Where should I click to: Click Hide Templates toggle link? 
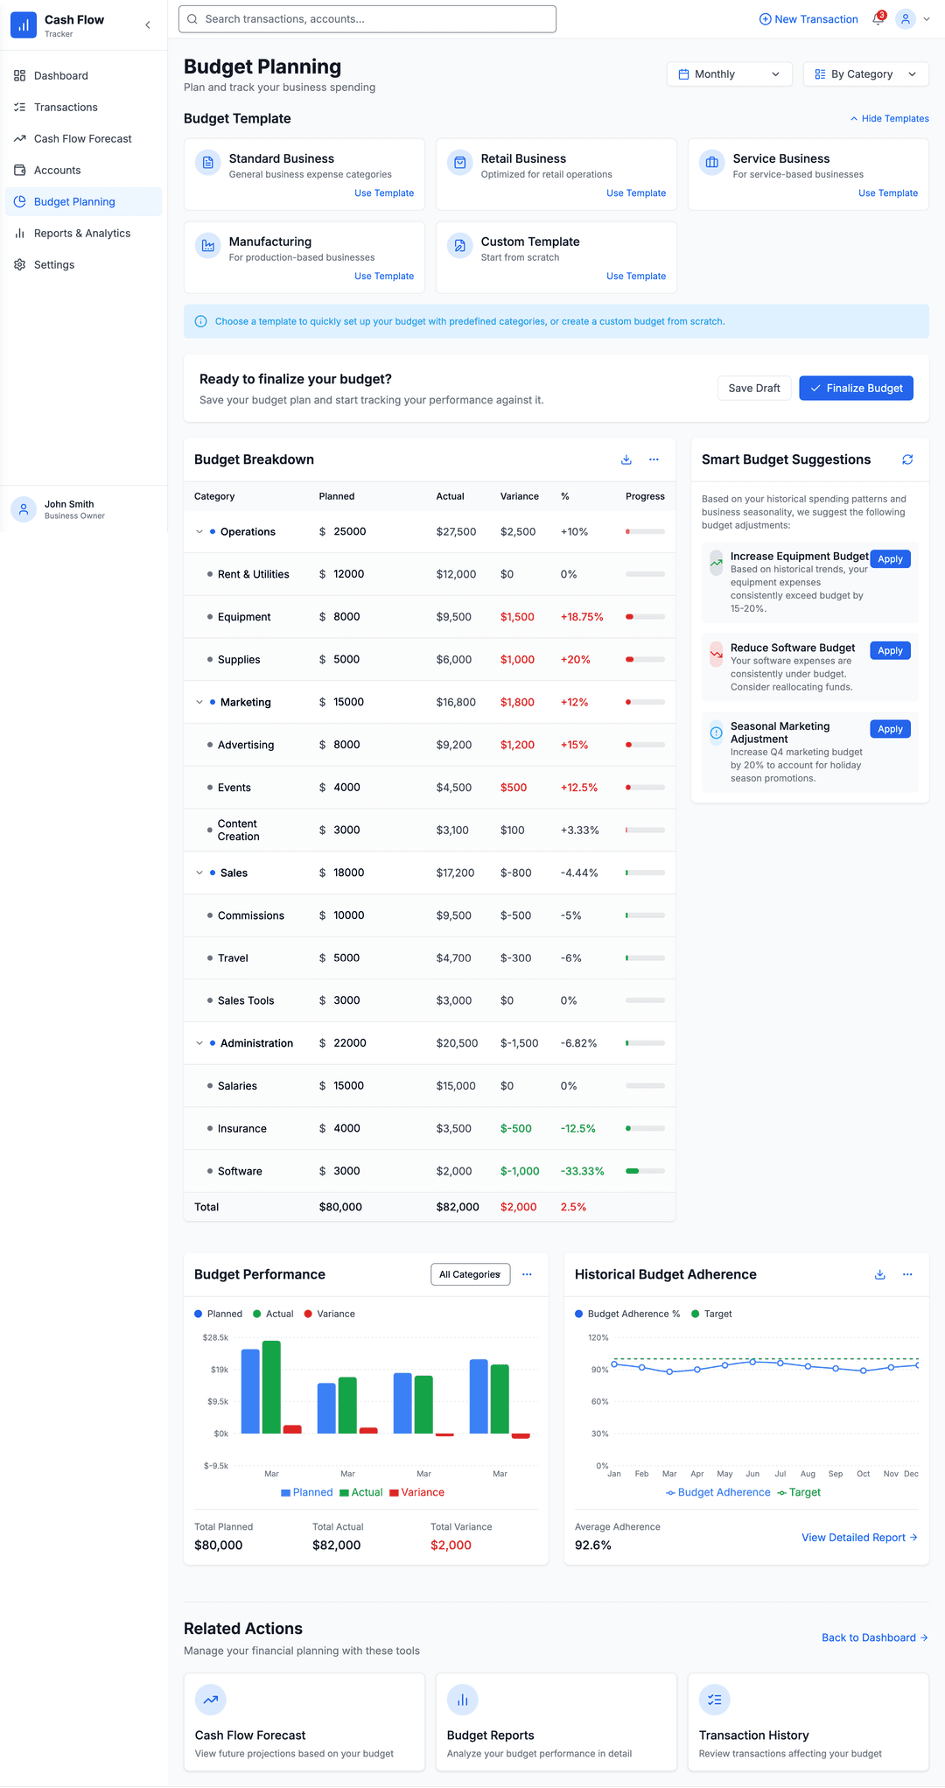889,119
